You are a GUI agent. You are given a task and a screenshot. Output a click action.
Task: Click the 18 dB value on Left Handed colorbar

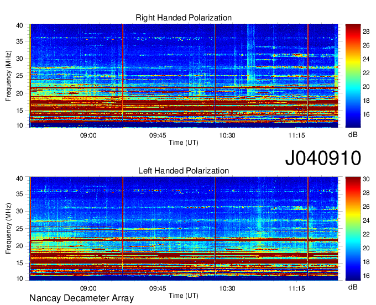366,262
